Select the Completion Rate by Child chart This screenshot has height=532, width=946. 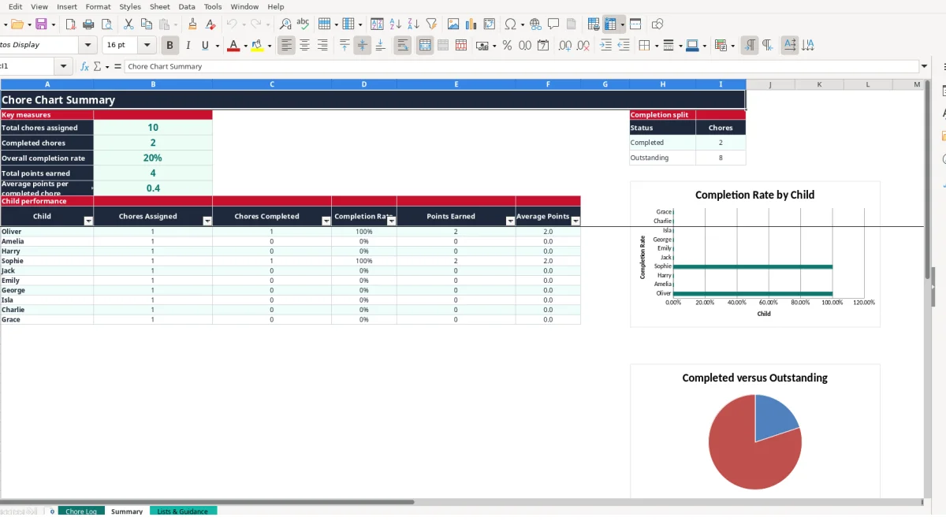point(755,254)
